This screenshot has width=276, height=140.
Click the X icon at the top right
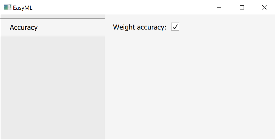coord(264,8)
